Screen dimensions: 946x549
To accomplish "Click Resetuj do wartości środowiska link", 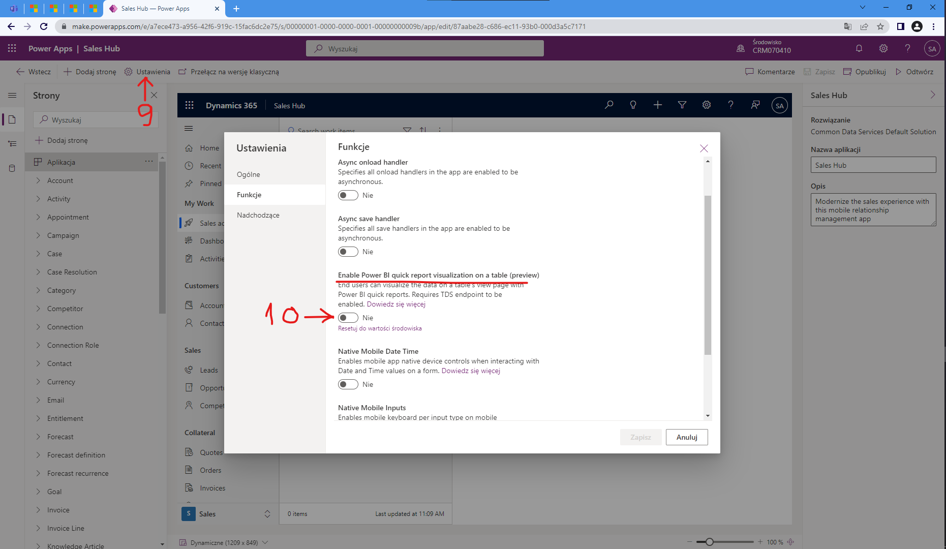I will coord(380,328).
